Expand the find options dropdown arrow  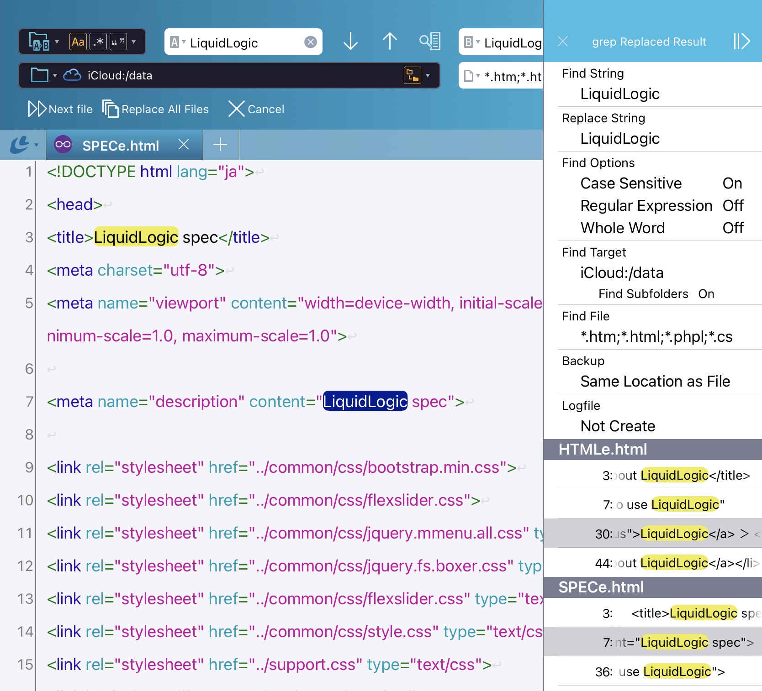[x=134, y=42]
